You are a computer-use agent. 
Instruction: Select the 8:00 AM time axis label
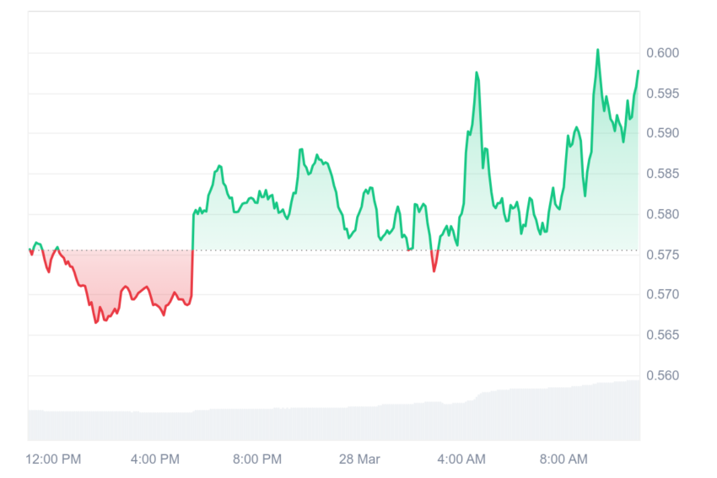click(x=563, y=459)
